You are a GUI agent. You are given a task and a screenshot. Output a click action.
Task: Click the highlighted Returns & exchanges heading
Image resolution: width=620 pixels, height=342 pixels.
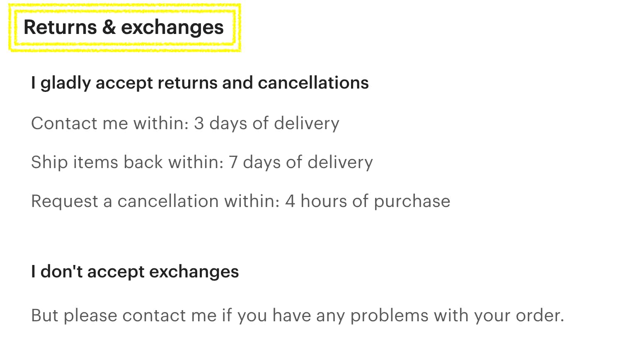point(124,27)
